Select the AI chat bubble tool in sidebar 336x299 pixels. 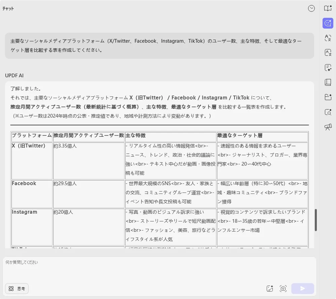click(x=328, y=23)
